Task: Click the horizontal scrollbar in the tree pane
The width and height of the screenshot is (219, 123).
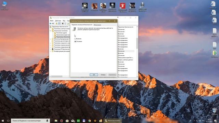Action: 57,76
